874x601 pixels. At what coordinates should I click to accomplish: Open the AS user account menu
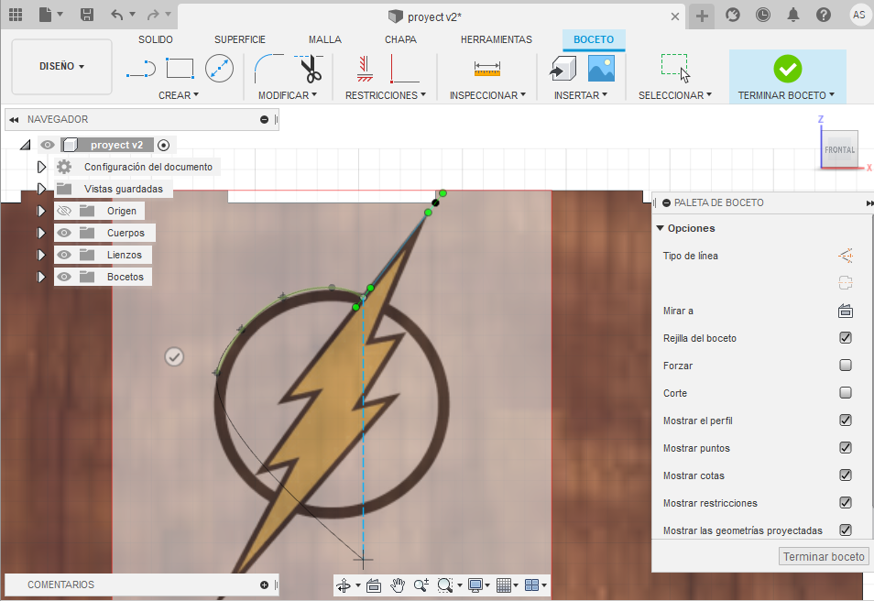[859, 15]
